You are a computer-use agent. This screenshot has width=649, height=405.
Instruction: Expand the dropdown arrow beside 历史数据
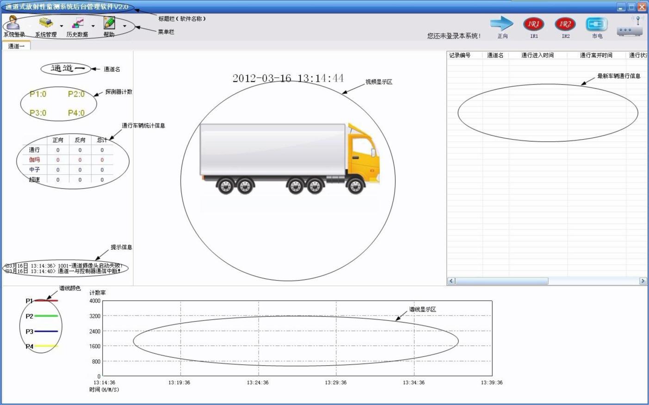click(x=93, y=26)
